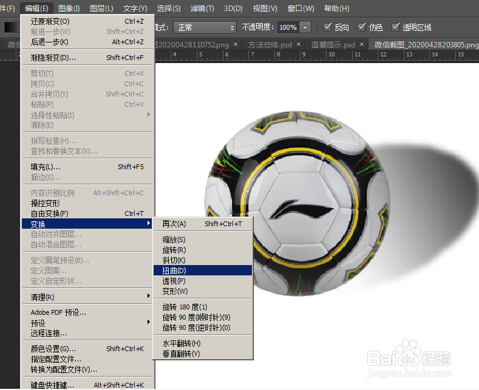Select 斜切(K) transform option

(x=203, y=260)
